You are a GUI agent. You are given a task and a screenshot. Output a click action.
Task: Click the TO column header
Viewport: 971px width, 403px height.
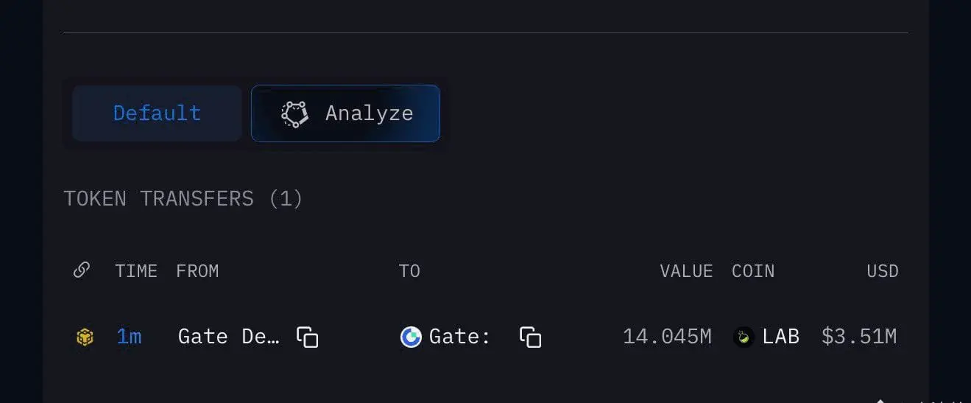409,271
